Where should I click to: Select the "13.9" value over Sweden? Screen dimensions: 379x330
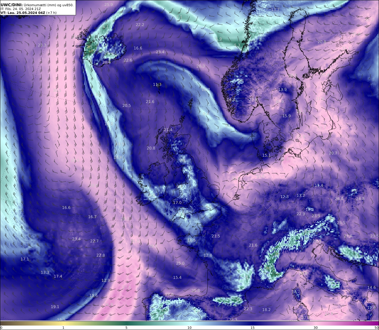[282, 89]
